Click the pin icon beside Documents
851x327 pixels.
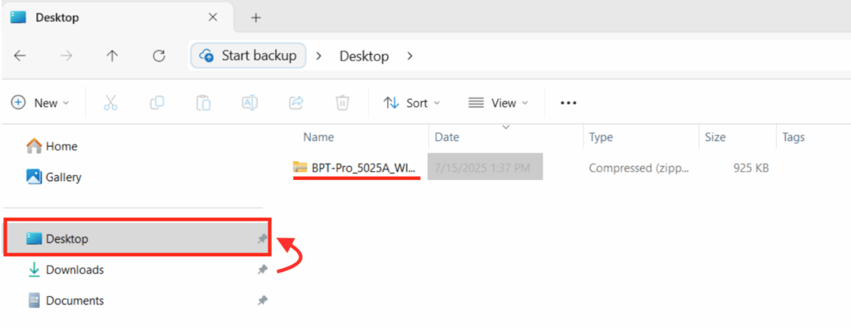263,300
